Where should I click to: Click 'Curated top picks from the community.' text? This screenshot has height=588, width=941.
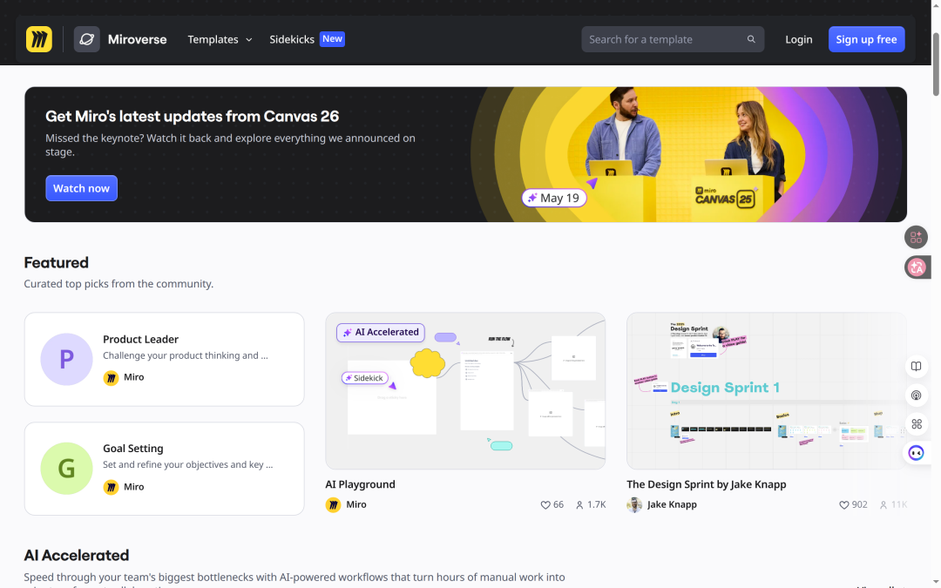click(x=118, y=284)
